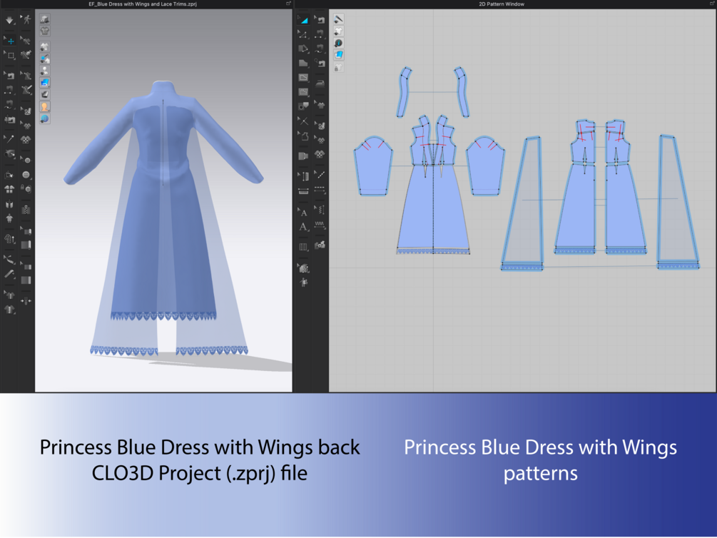Image resolution: width=717 pixels, height=538 pixels.
Task: Select the blue triangle Transform Pattern tool
Action: tap(303, 20)
